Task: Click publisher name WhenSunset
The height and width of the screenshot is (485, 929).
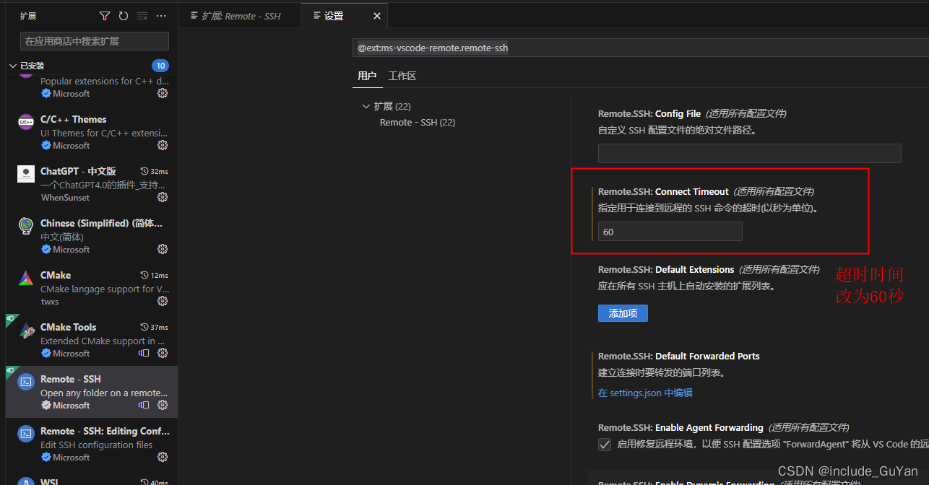Action: 65,198
